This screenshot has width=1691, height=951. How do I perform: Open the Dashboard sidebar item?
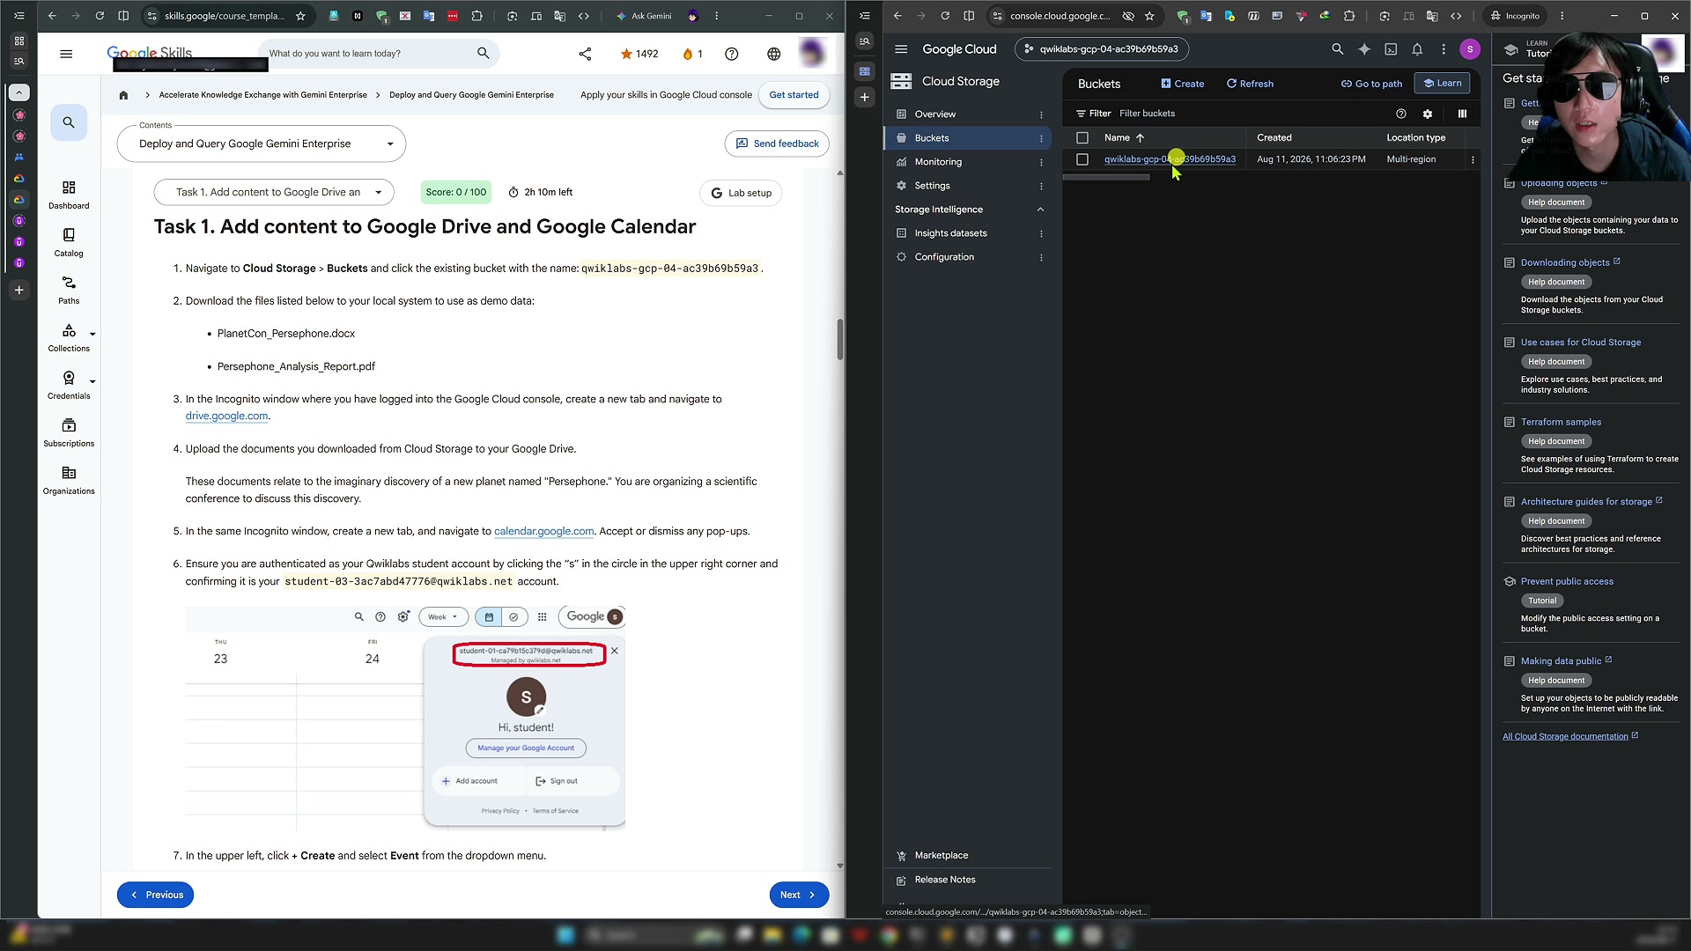[x=69, y=195]
